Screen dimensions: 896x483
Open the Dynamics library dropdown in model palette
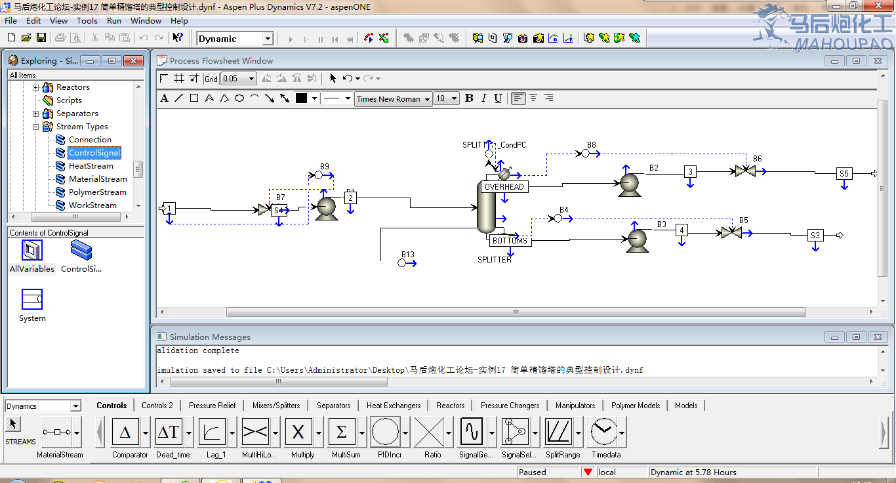(75, 406)
